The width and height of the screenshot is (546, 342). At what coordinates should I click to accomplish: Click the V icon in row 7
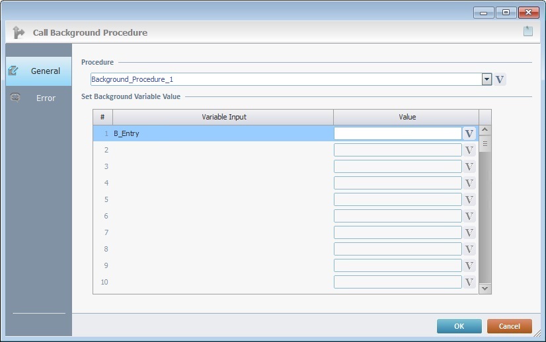(469, 232)
